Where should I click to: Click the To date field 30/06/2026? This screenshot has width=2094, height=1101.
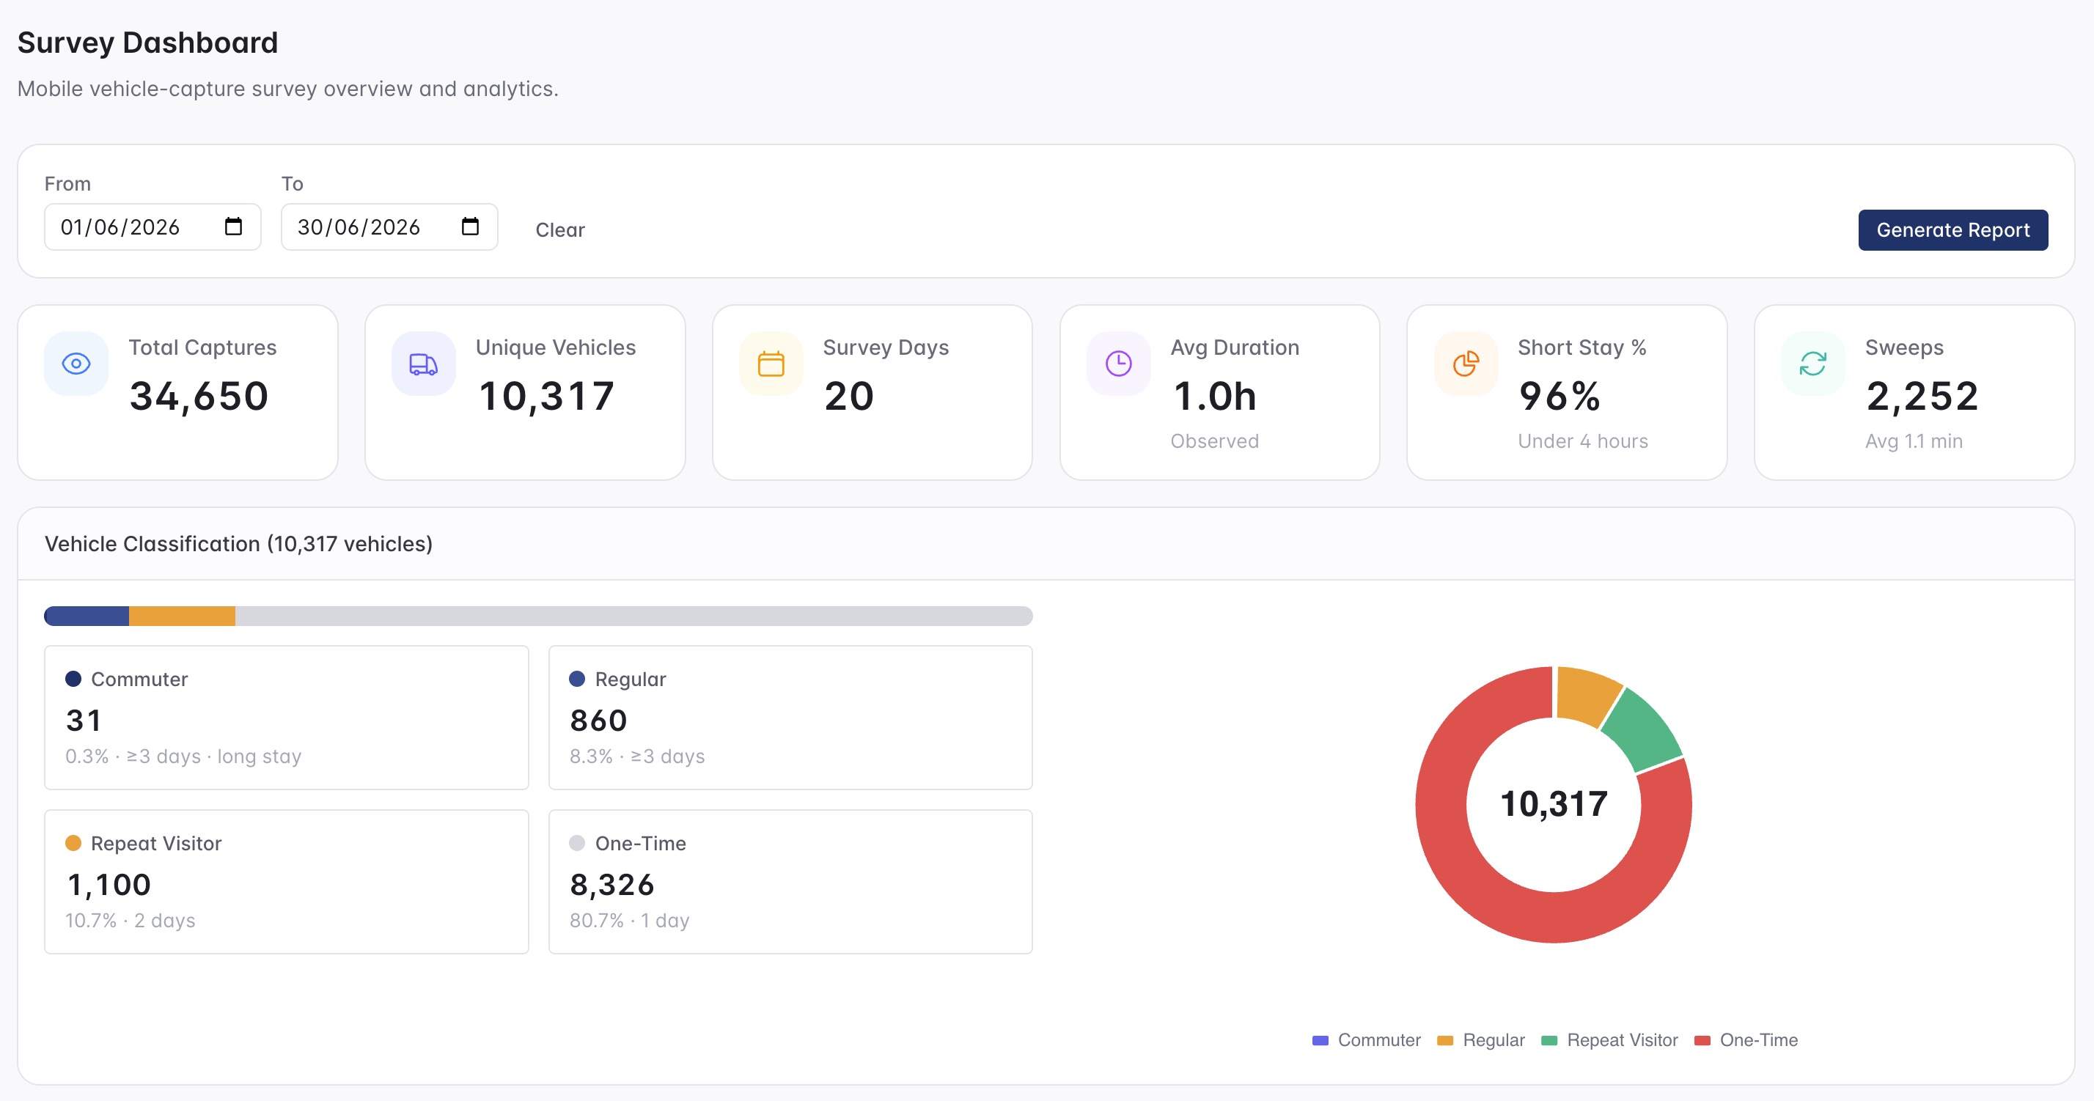[x=389, y=227]
